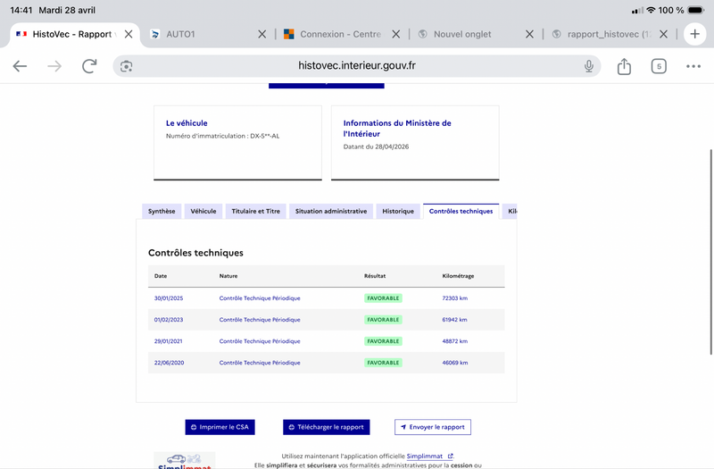Select the Titulaire et Titre tab
714x469 pixels.
click(255, 212)
